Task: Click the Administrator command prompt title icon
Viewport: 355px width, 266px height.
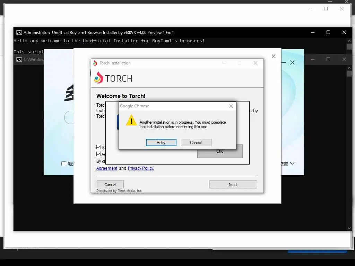Action: coord(19,32)
